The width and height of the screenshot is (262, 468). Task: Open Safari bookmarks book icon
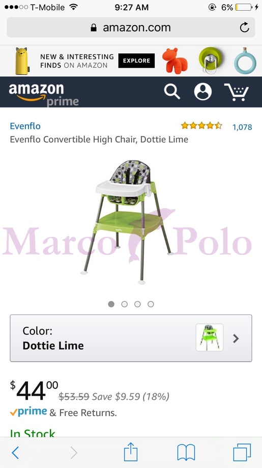coord(186,453)
